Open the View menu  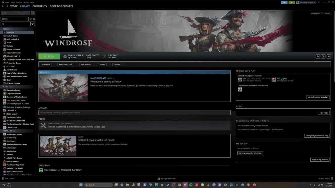[x=13, y=2]
